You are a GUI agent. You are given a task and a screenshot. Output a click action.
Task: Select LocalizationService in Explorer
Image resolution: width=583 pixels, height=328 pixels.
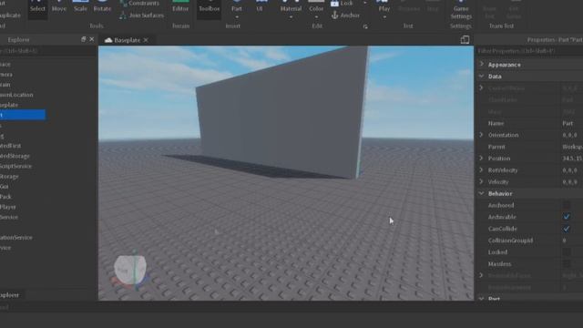[x=16, y=237]
